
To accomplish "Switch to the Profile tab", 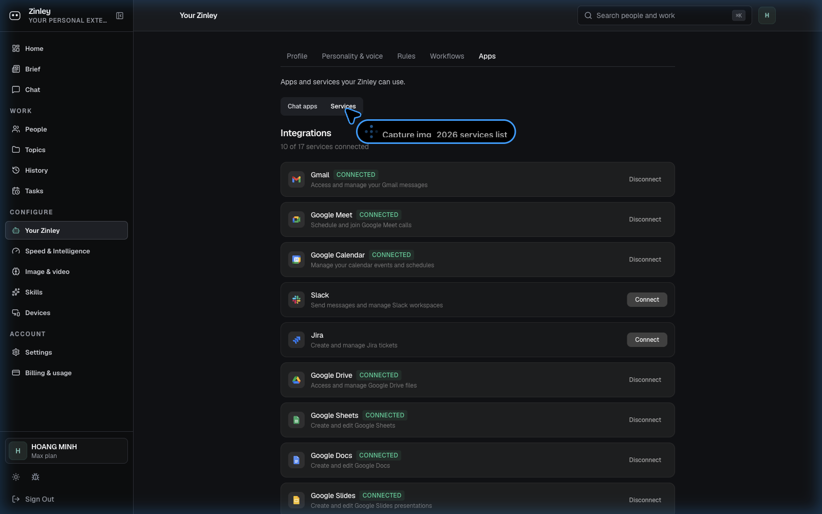I will (297, 56).
